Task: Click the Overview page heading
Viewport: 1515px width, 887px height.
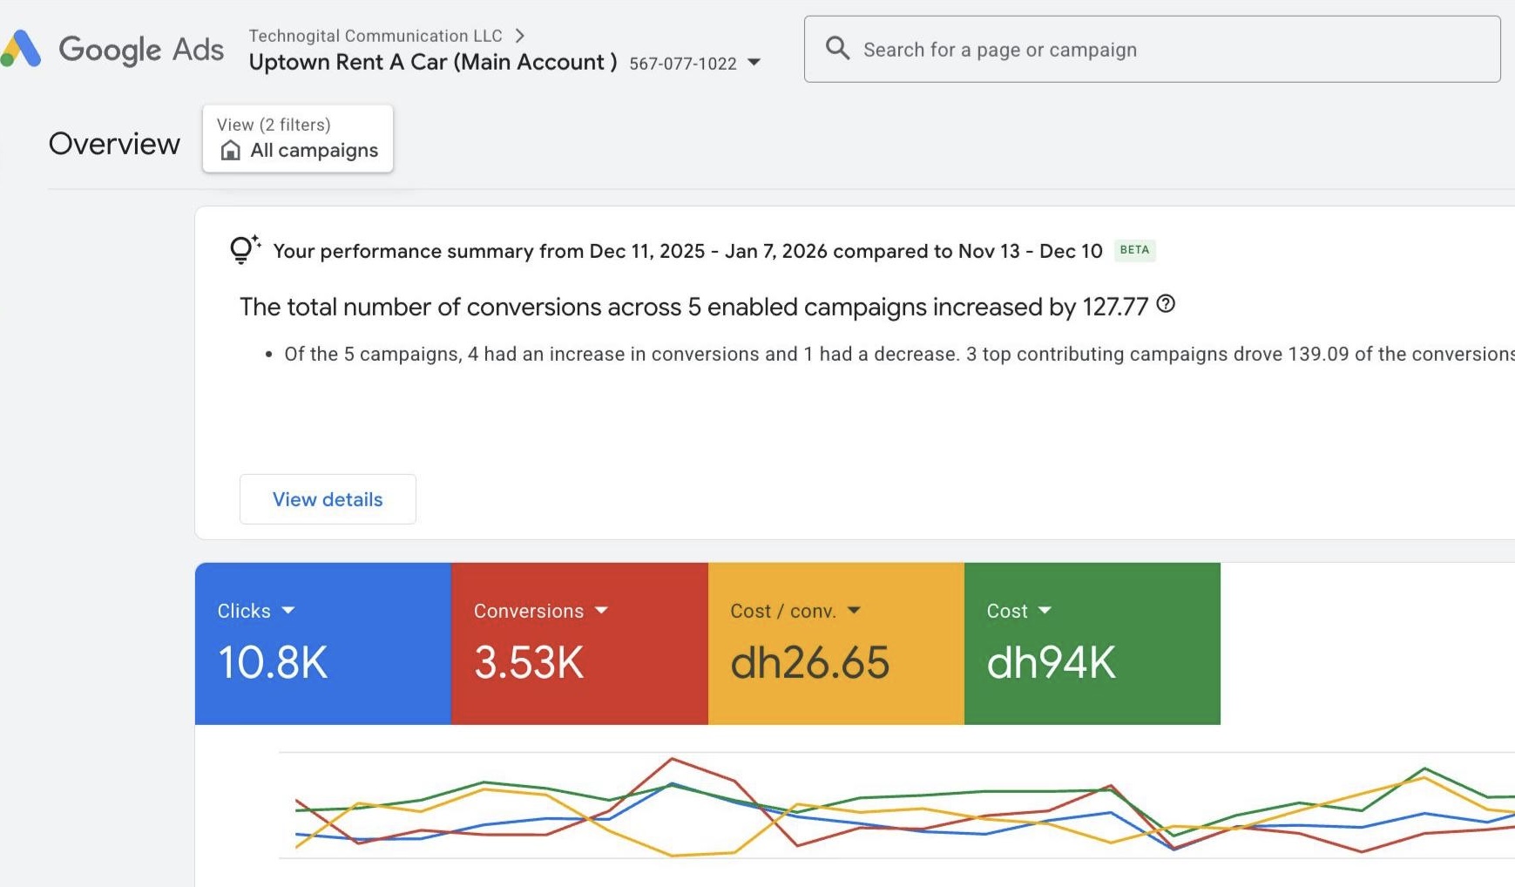Action: pyautogui.click(x=114, y=144)
